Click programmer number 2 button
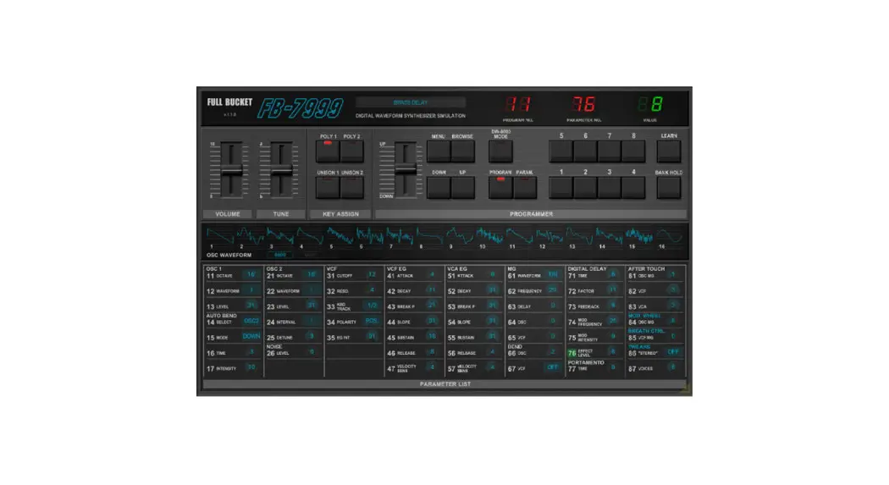This screenshot has width=889, height=485. coord(585,188)
